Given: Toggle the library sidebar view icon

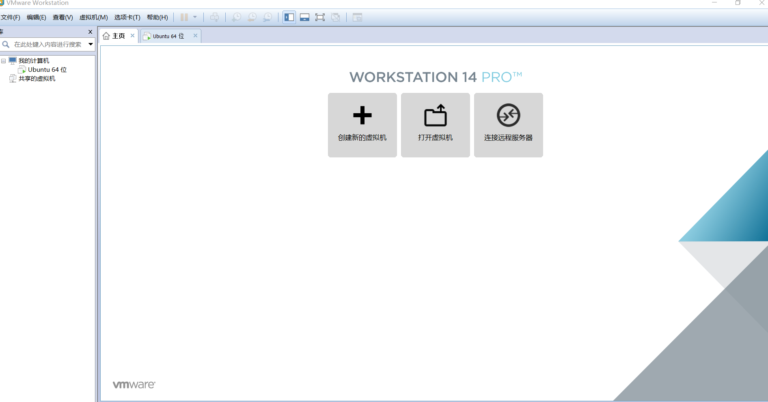Looking at the screenshot, I should click(289, 17).
